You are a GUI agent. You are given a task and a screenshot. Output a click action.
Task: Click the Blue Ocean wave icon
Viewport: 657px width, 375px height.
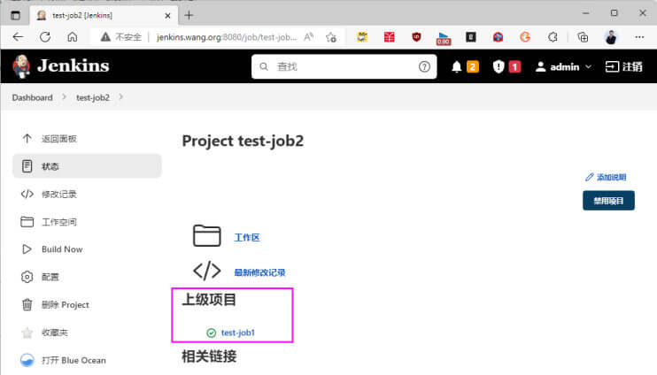(27, 360)
